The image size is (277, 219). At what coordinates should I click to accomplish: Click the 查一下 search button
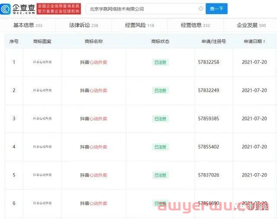(x=216, y=9)
